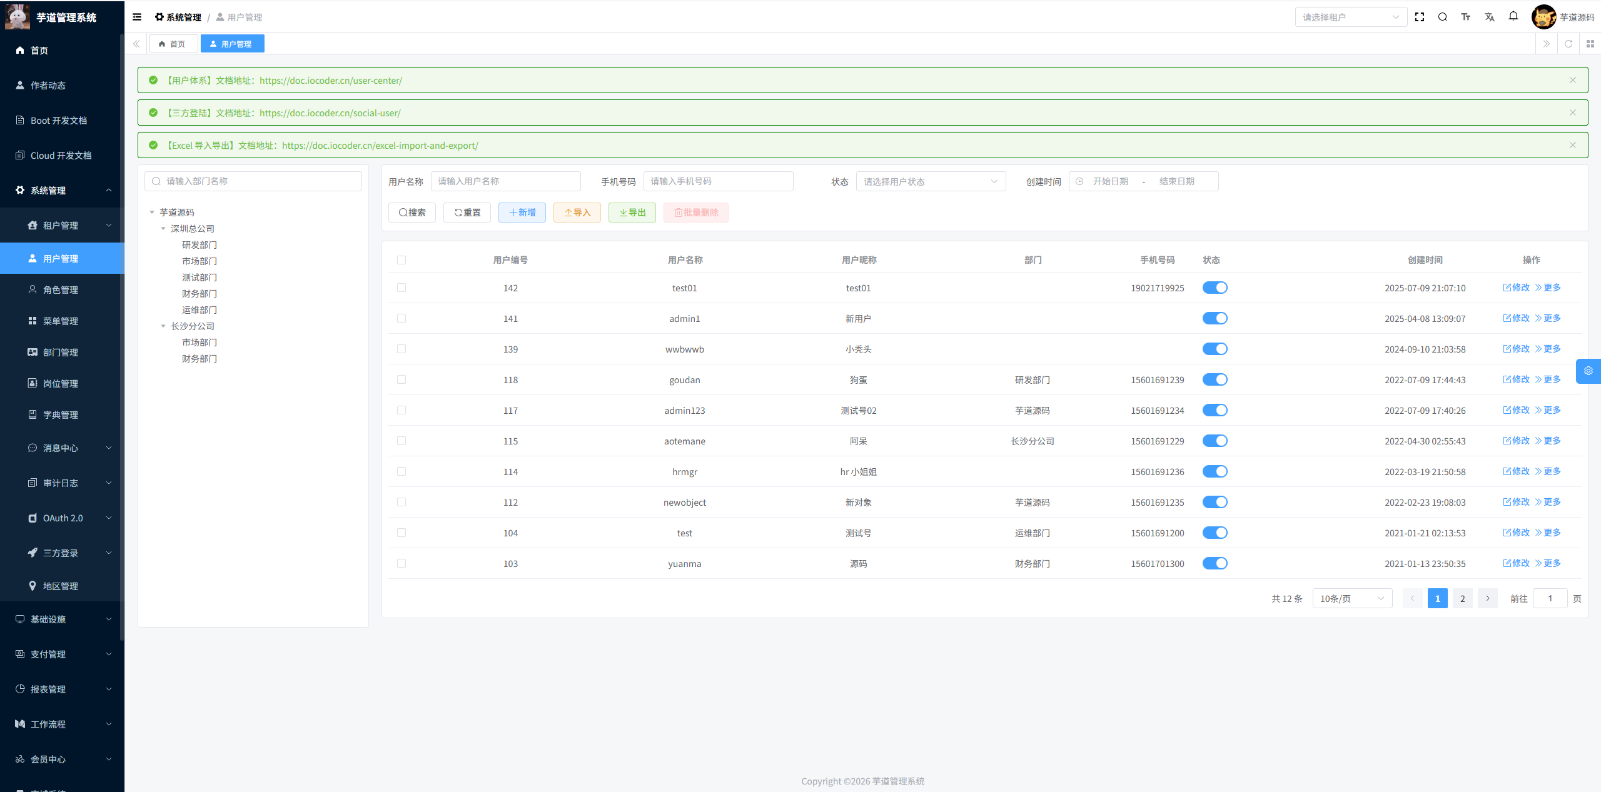
Task: Check the checkbox for user test01
Action: pyautogui.click(x=402, y=288)
